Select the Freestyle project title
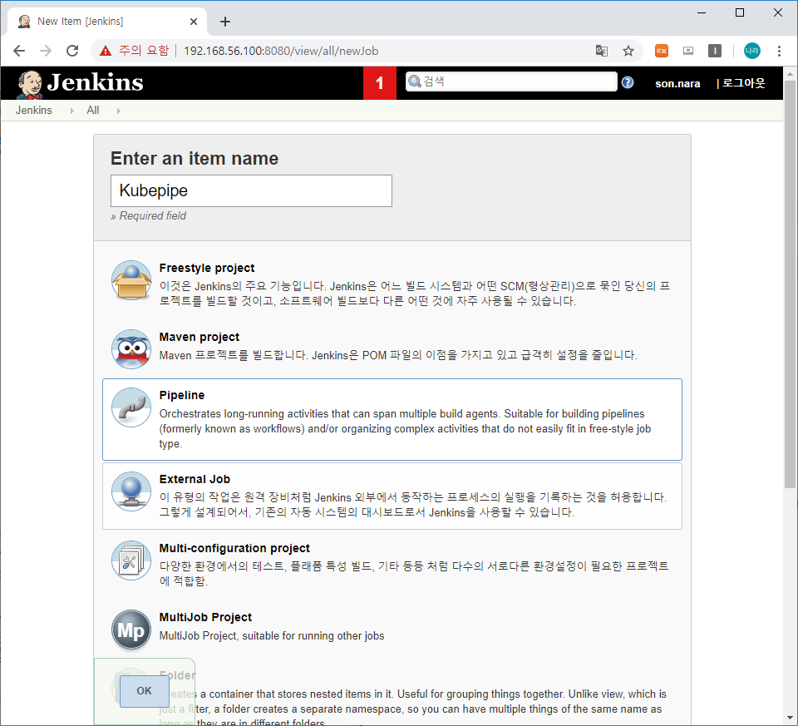The width and height of the screenshot is (798, 726). point(207,268)
